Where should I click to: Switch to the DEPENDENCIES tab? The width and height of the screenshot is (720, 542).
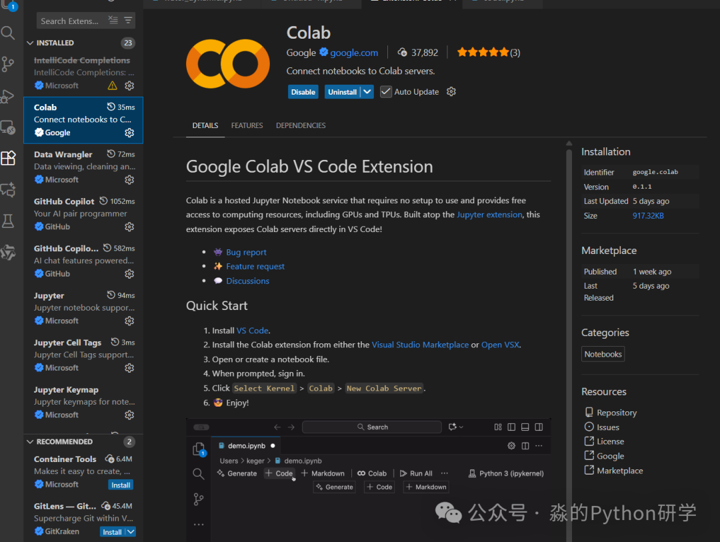click(x=301, y=125)
